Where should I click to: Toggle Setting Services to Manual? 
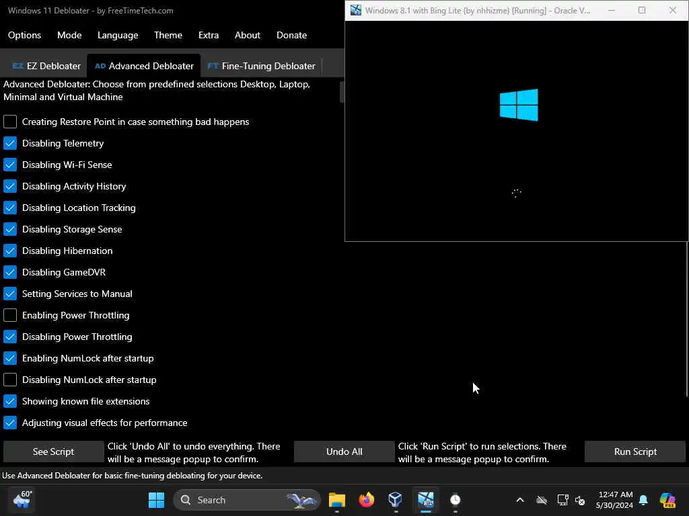(10, 294)
